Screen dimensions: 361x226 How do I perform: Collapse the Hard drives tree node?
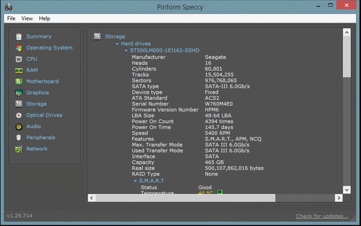(117, 44)
